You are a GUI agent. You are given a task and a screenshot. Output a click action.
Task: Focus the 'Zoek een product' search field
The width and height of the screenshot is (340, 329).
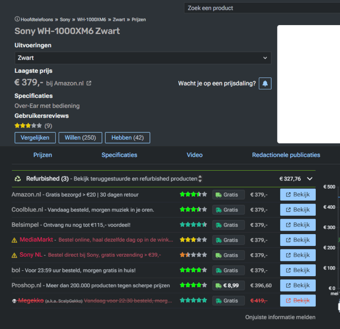(x=262, y=8)
